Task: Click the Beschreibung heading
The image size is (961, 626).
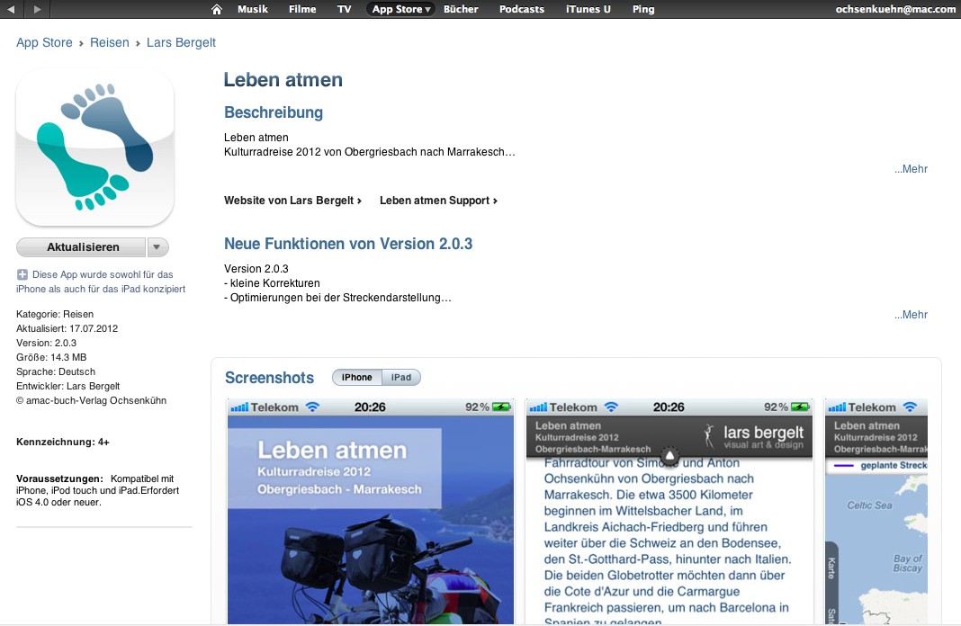Action: (274, 112)
